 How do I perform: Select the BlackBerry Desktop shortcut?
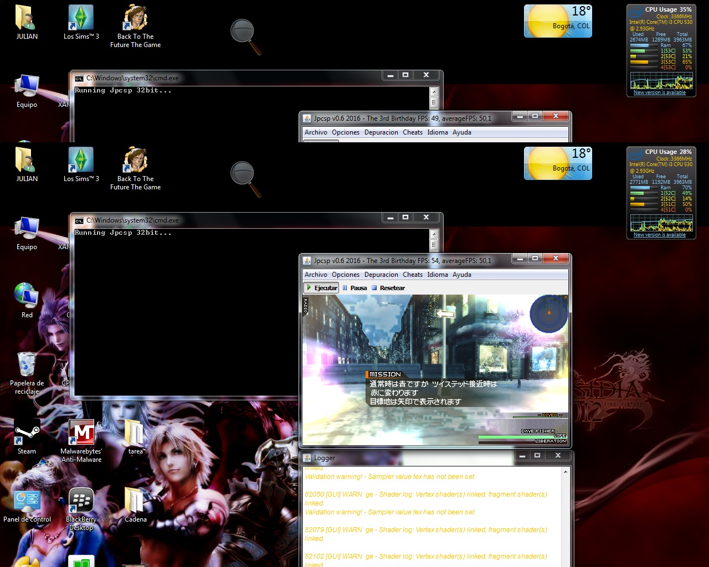[81, 509]
